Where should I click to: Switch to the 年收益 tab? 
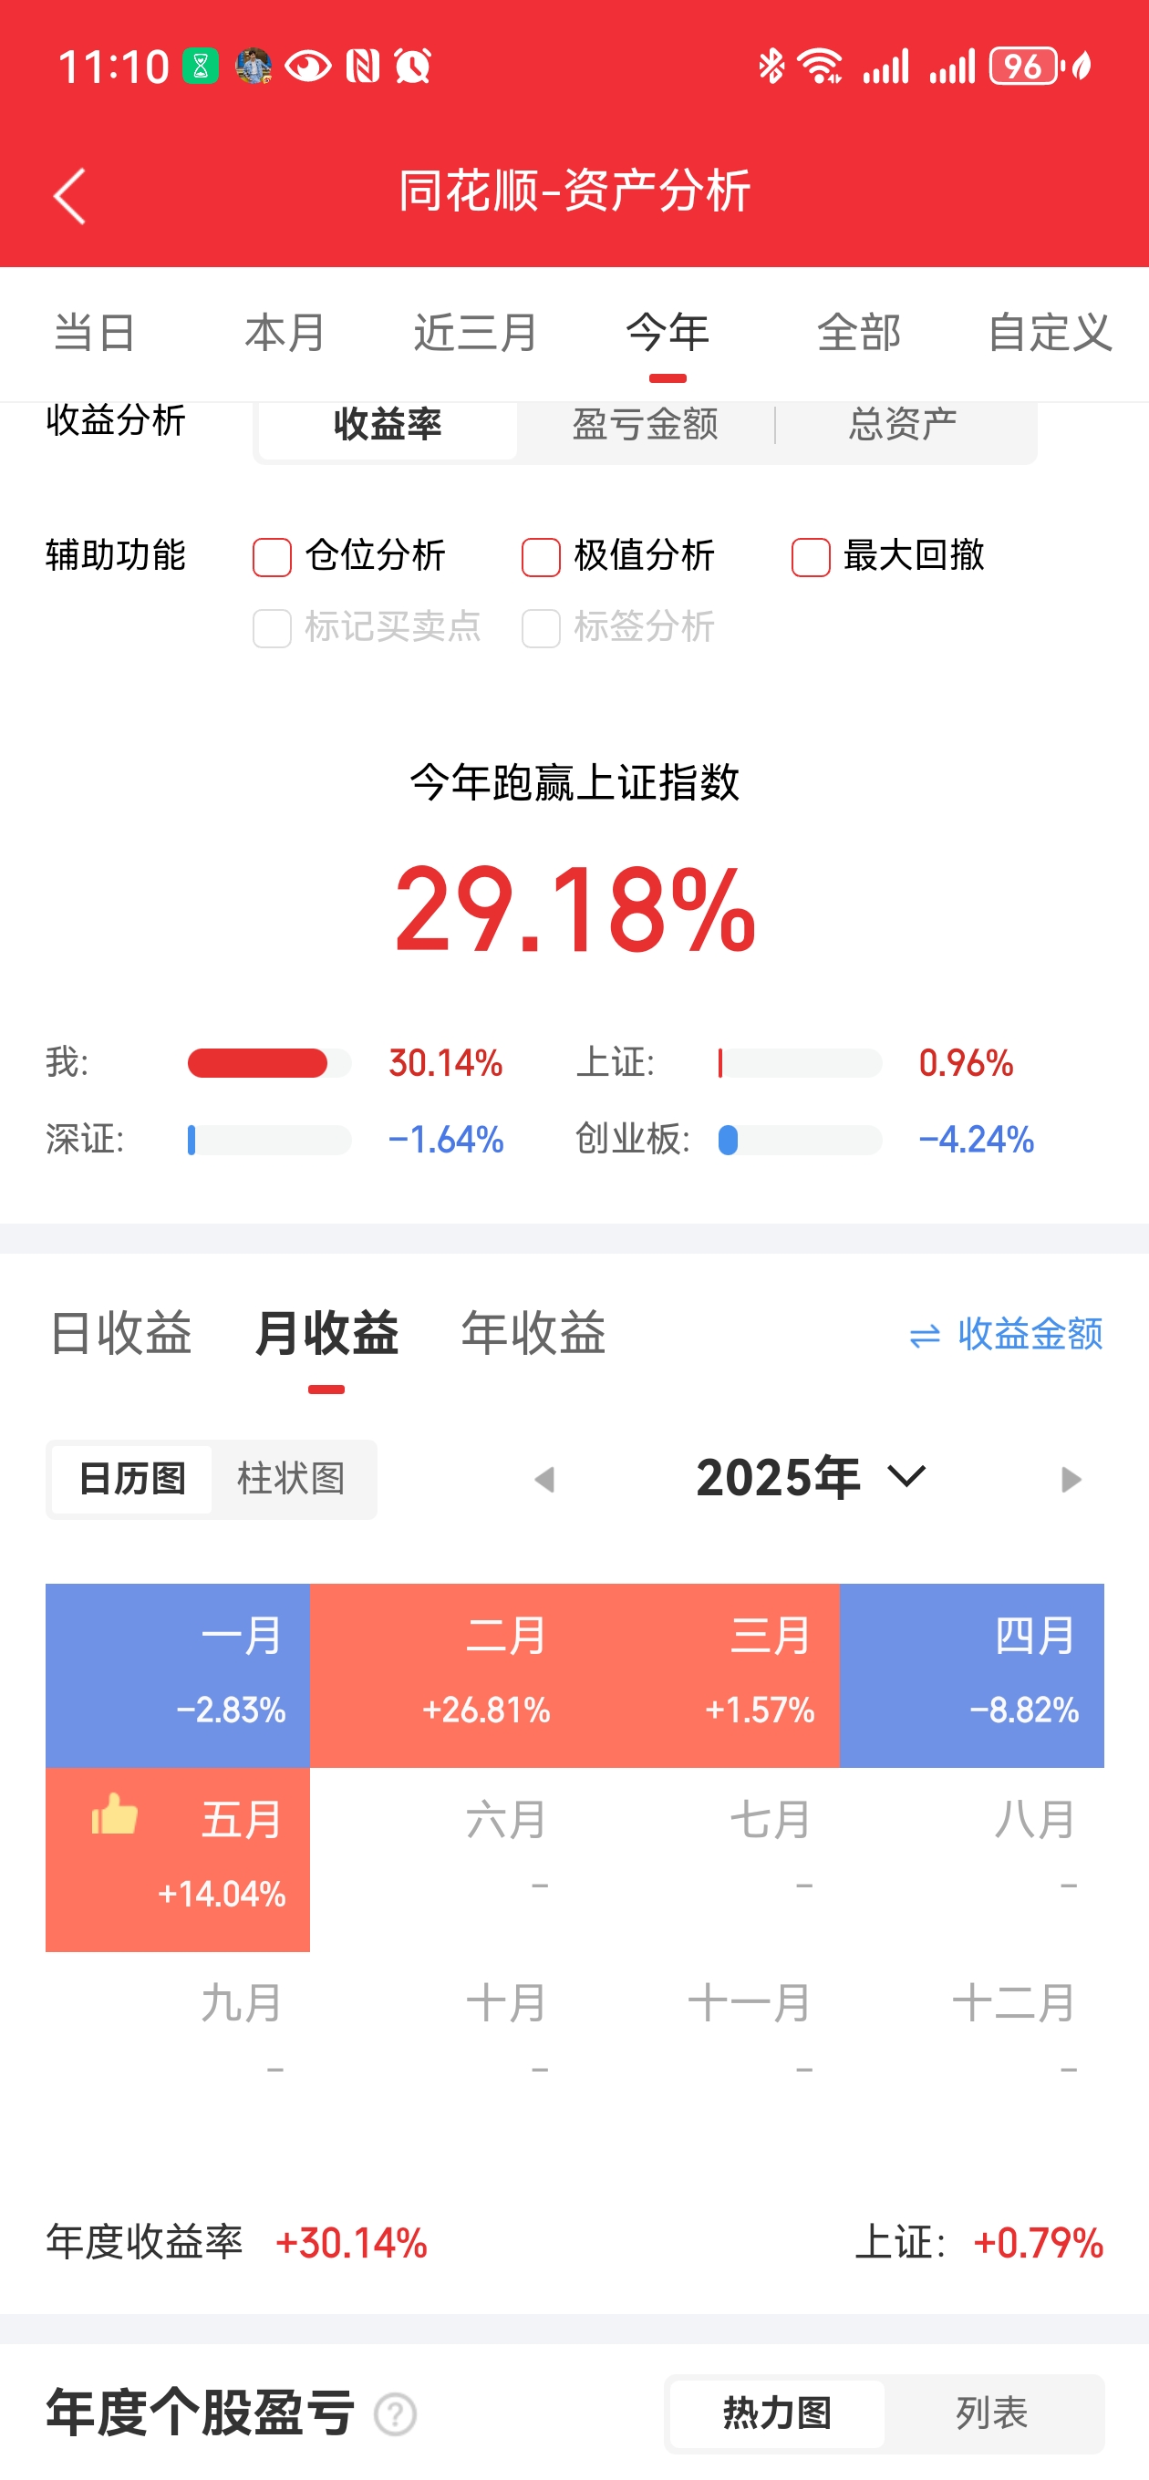point(533,1333)
